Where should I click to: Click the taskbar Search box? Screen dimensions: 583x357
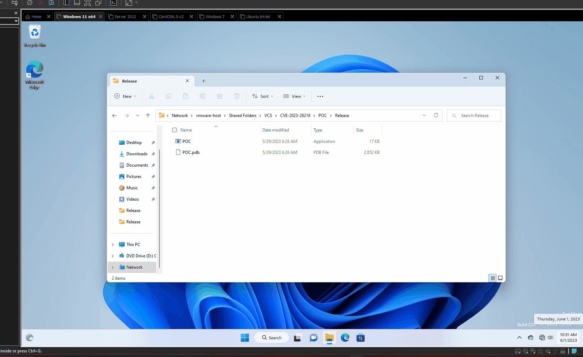(272, 338)
